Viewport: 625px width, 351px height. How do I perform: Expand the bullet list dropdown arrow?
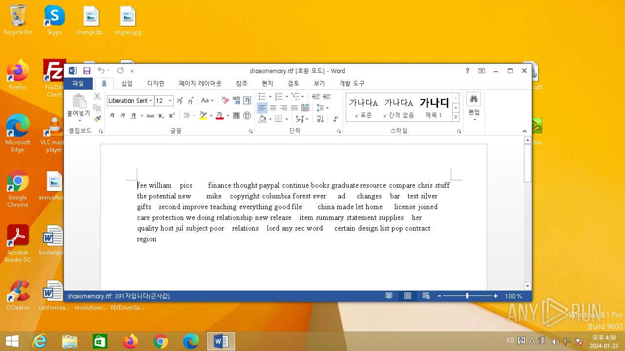point(270,97)
